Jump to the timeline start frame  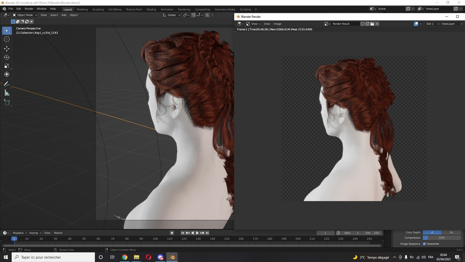183,233
